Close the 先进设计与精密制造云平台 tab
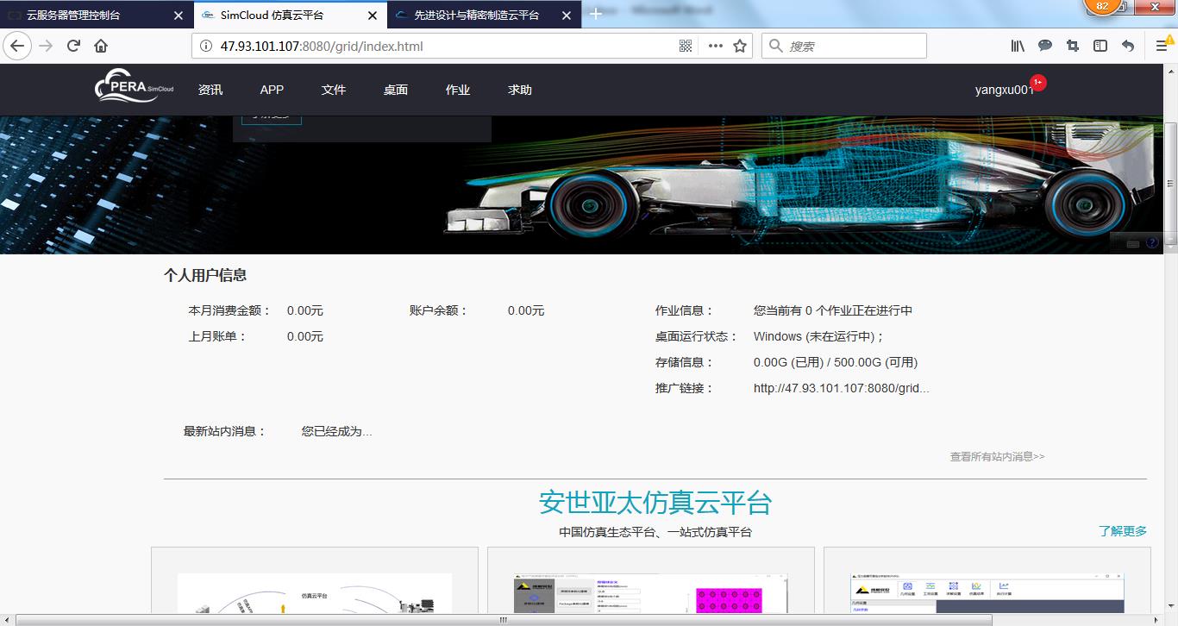 567,16
